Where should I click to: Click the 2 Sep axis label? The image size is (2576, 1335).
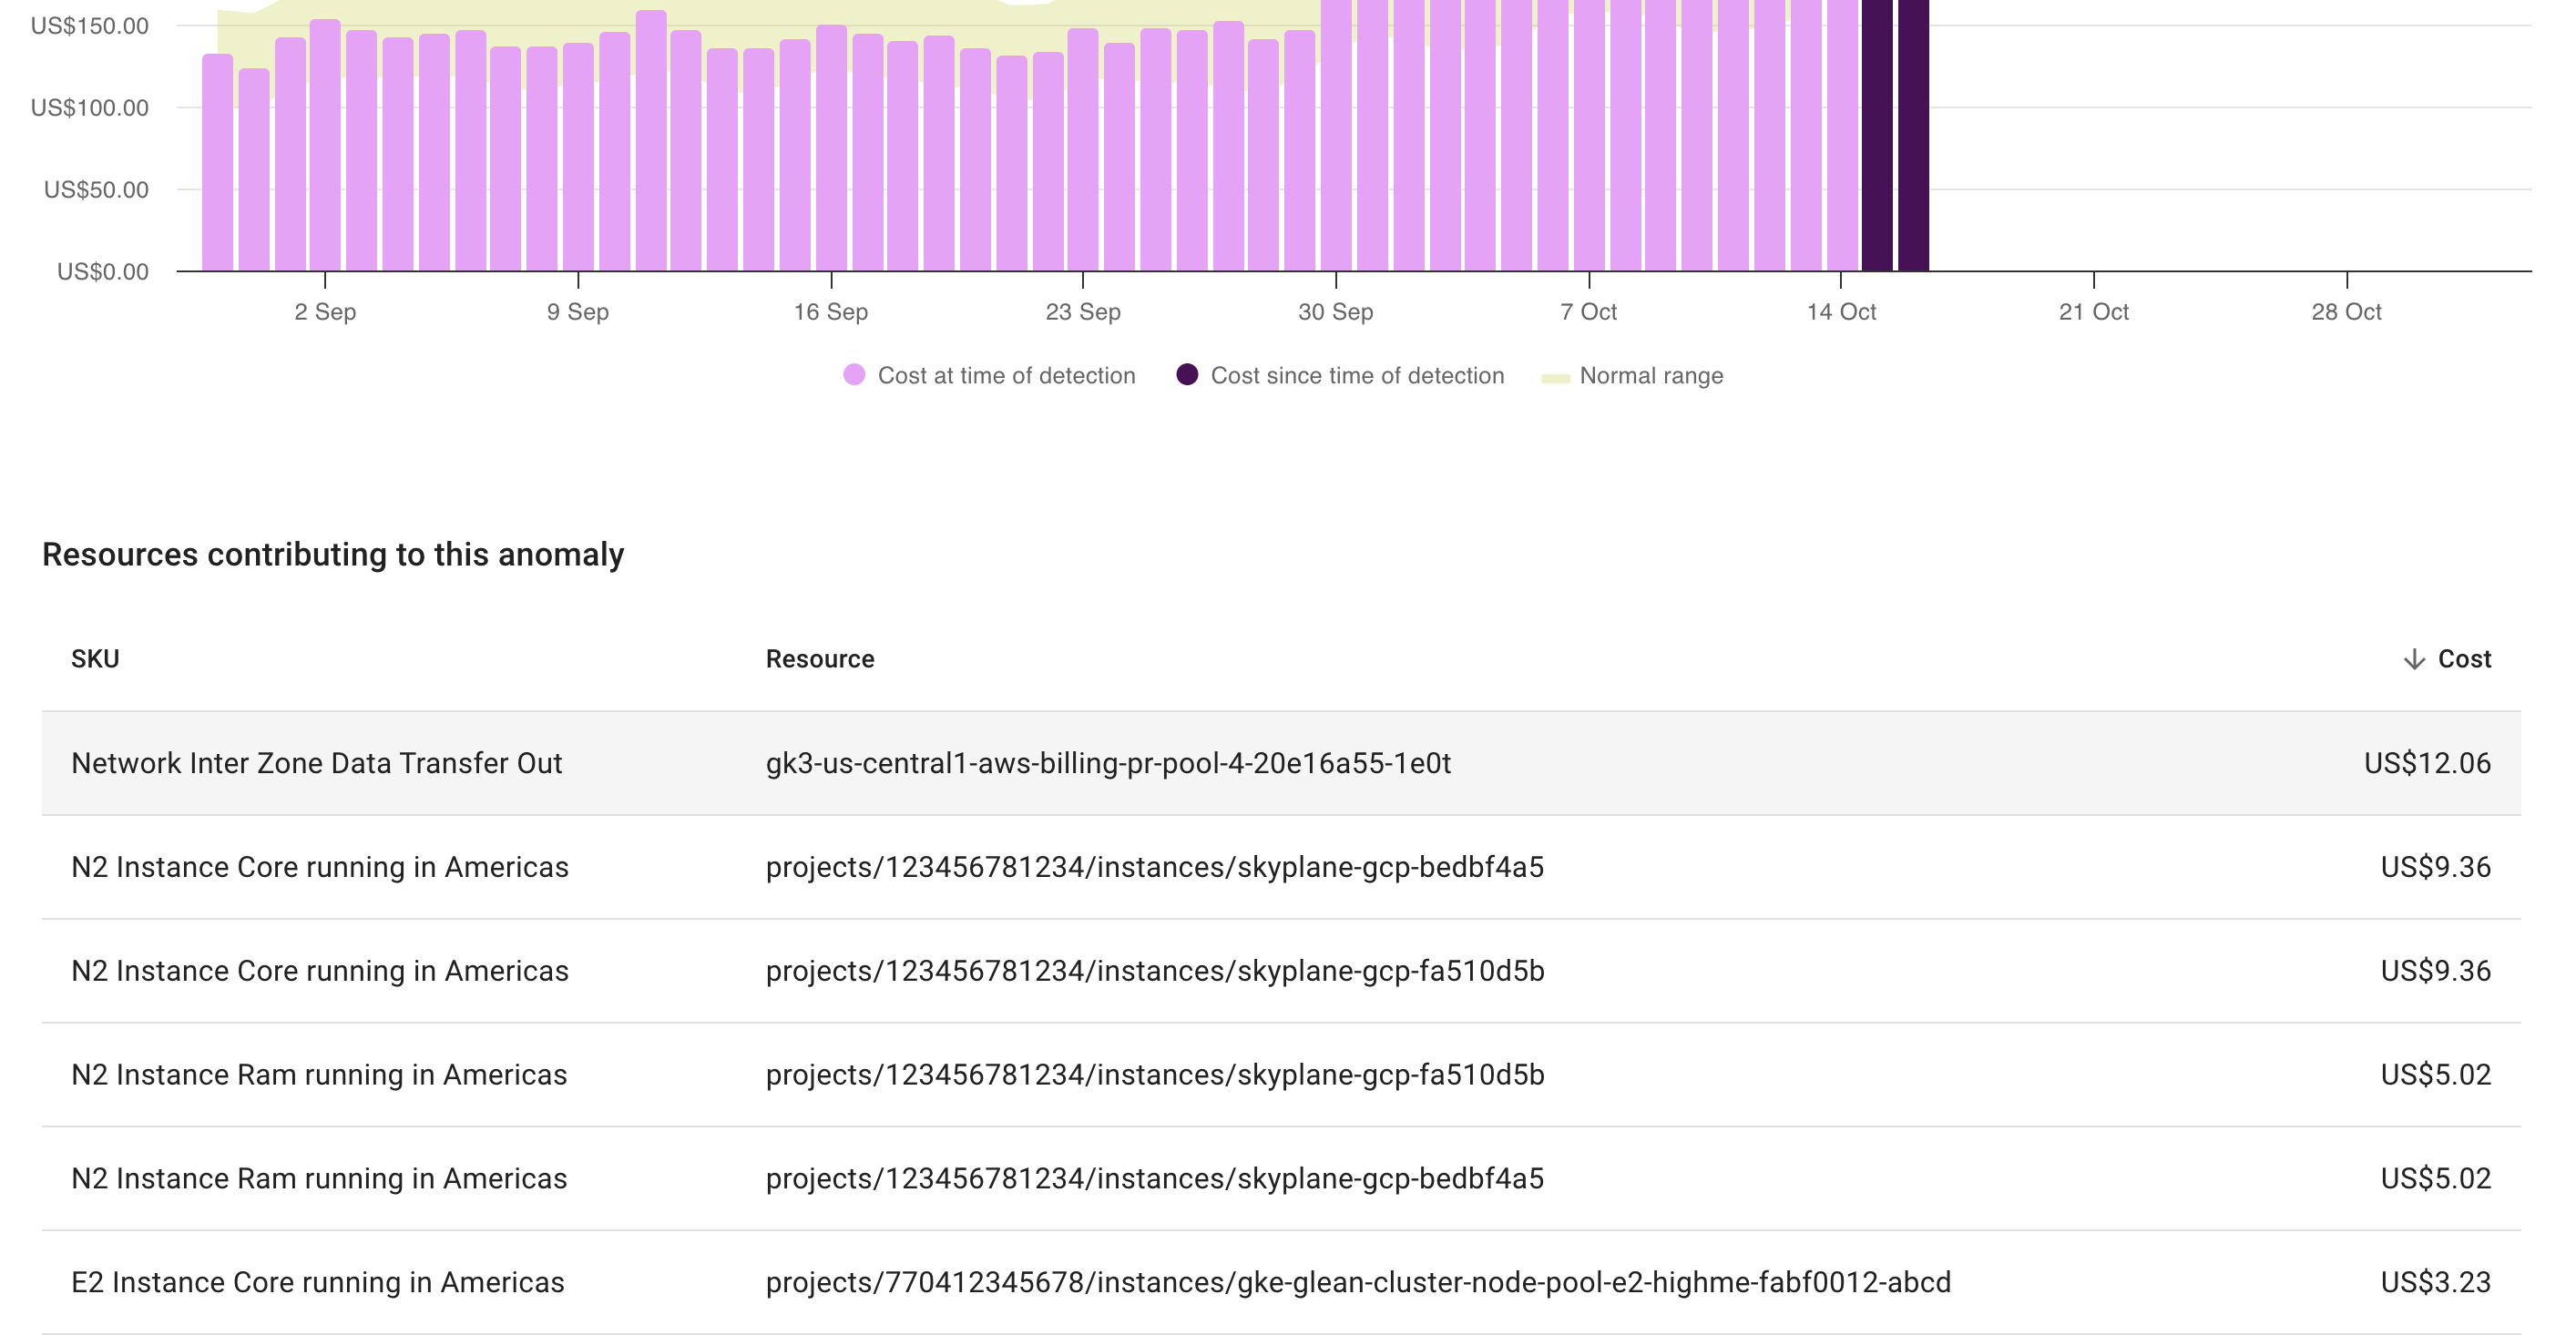pyautogui.click(x=325, y=312)
